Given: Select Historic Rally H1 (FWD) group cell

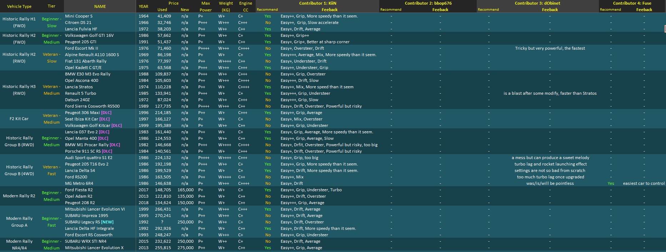Looking at the screenshot, I should coord(19,23).
